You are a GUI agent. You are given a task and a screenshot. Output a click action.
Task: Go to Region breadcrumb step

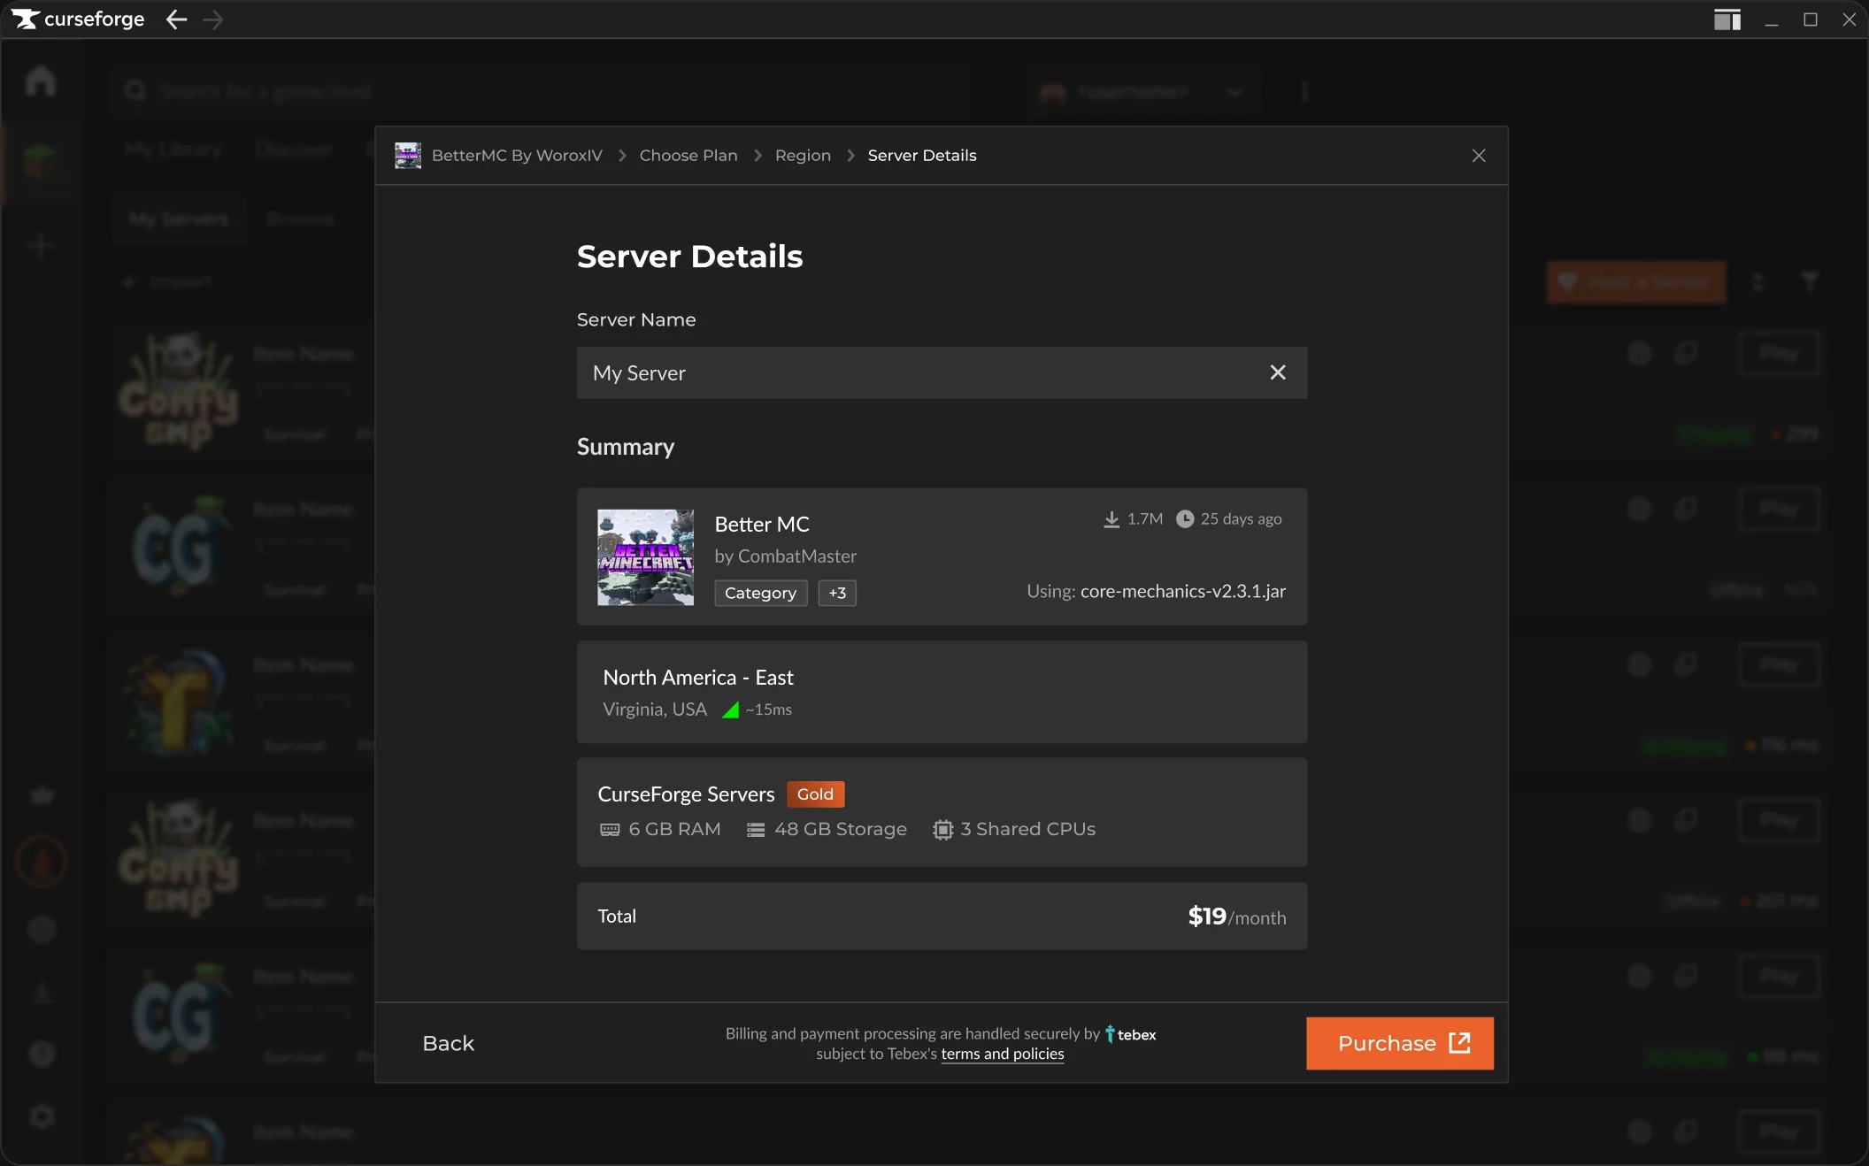pyautogui.click(x=803, y=156)
